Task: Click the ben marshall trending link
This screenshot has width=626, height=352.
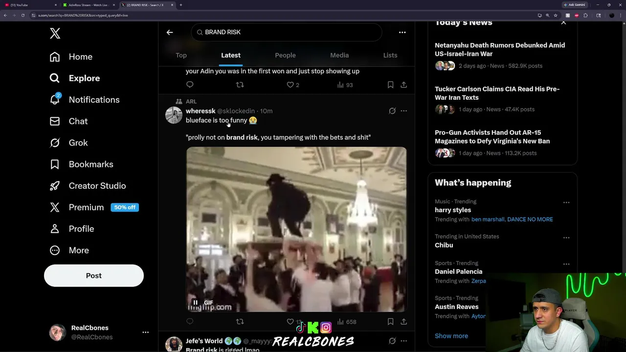Action: [x=488, y=220]
